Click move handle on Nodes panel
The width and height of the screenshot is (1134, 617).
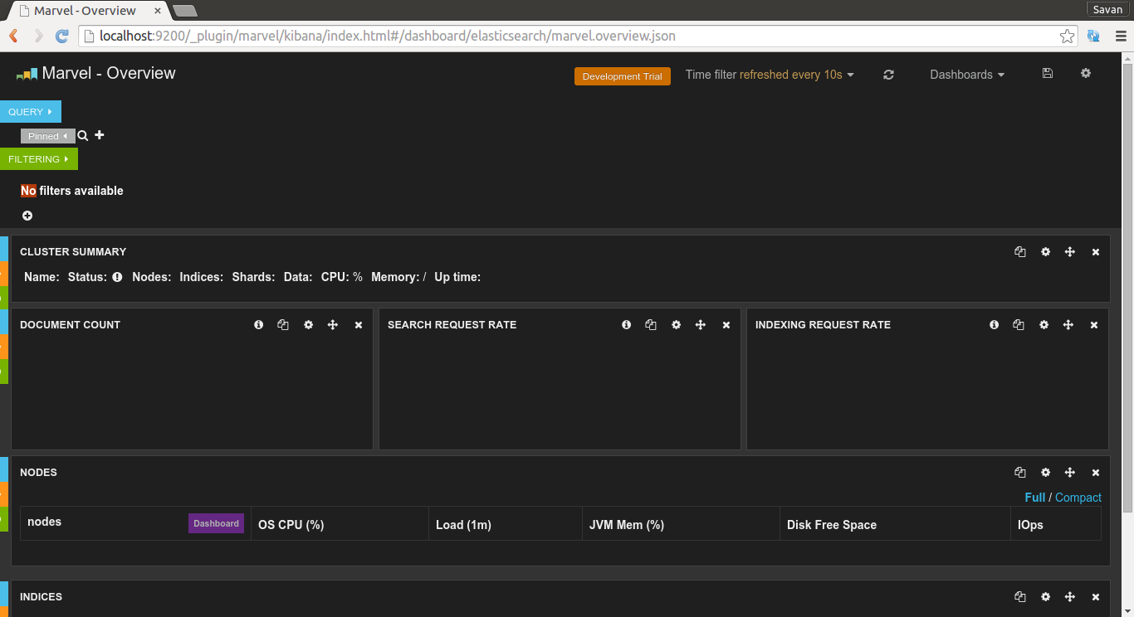[1070, 473]
